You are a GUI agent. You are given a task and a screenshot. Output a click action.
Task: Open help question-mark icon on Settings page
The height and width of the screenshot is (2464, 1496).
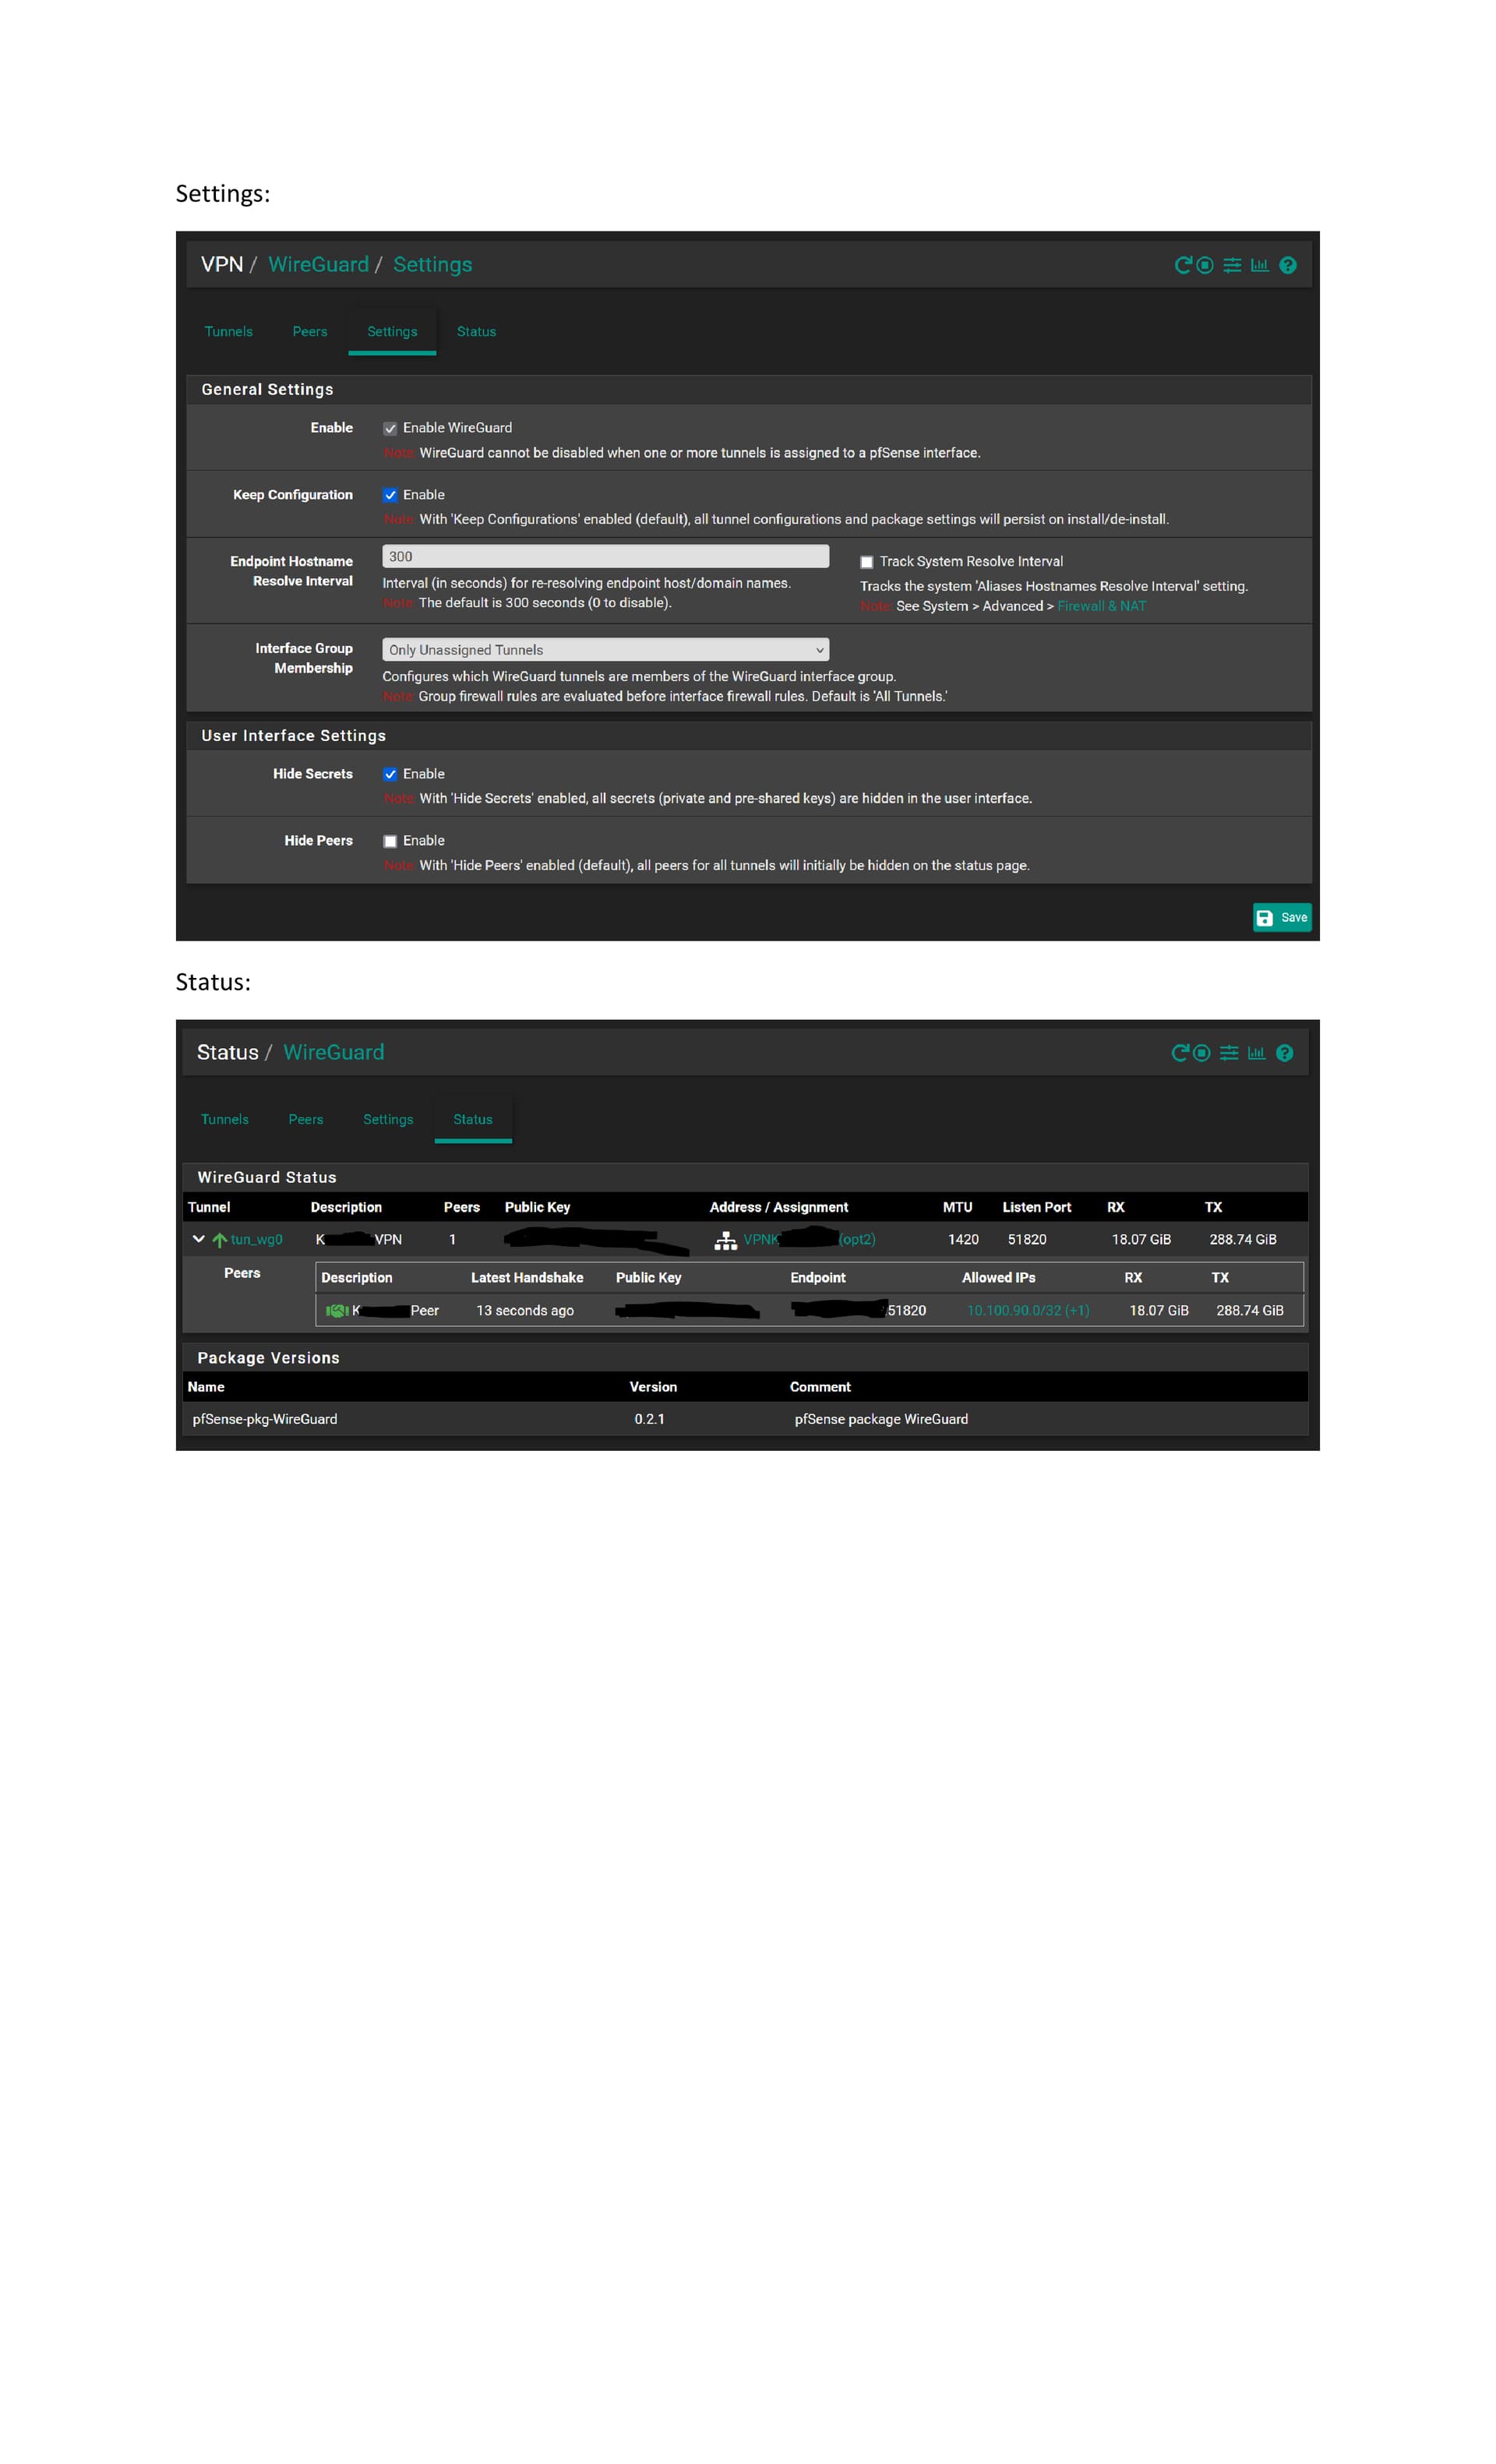tap(1288, 265)
